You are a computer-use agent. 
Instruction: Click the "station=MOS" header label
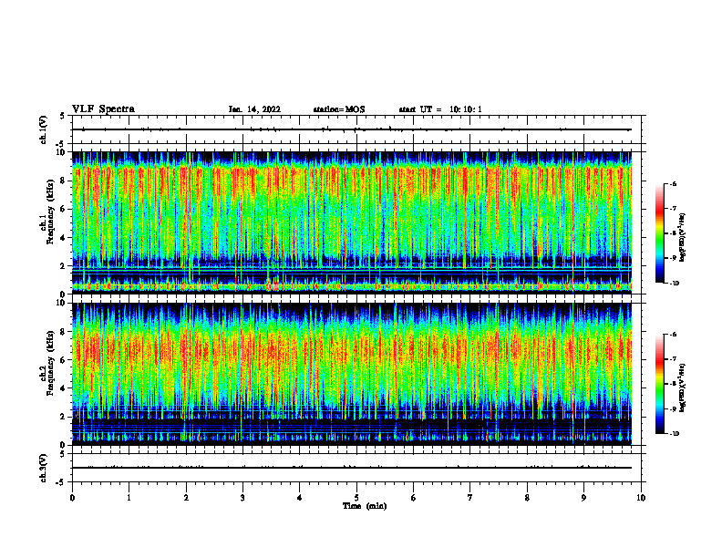pos(339,109)
